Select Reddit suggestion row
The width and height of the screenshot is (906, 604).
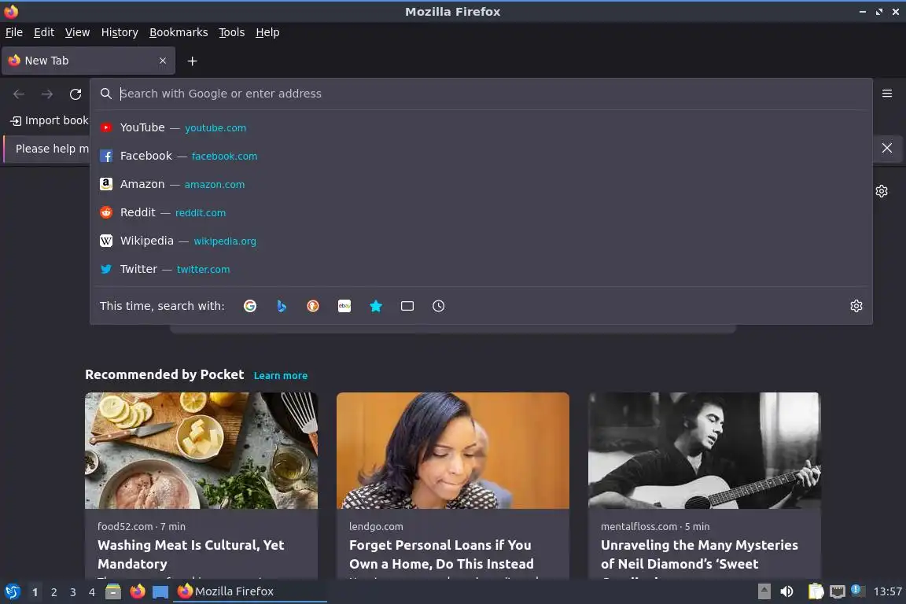481,212
